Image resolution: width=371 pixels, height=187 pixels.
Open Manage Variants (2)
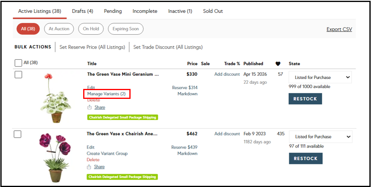click(106, 94)
